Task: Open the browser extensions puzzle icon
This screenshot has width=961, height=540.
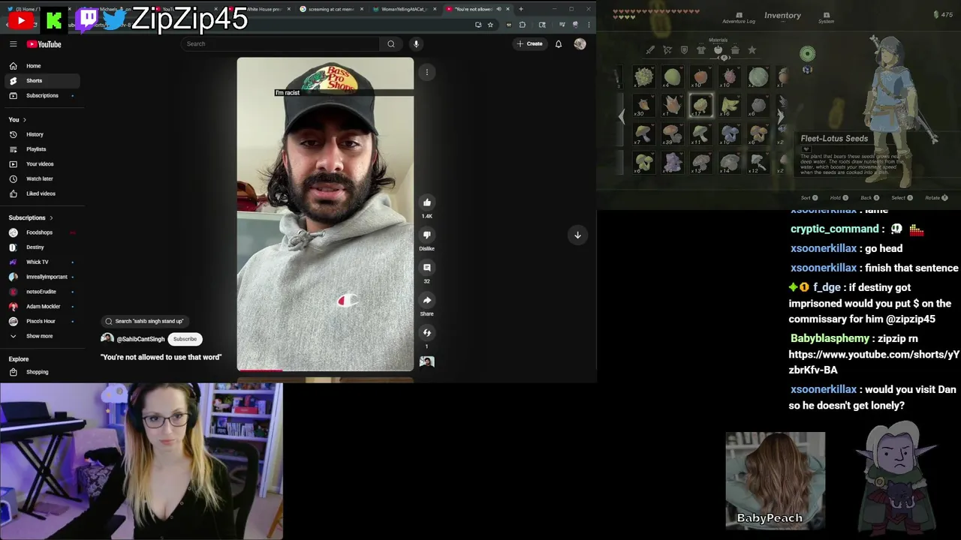Action: 522,25
